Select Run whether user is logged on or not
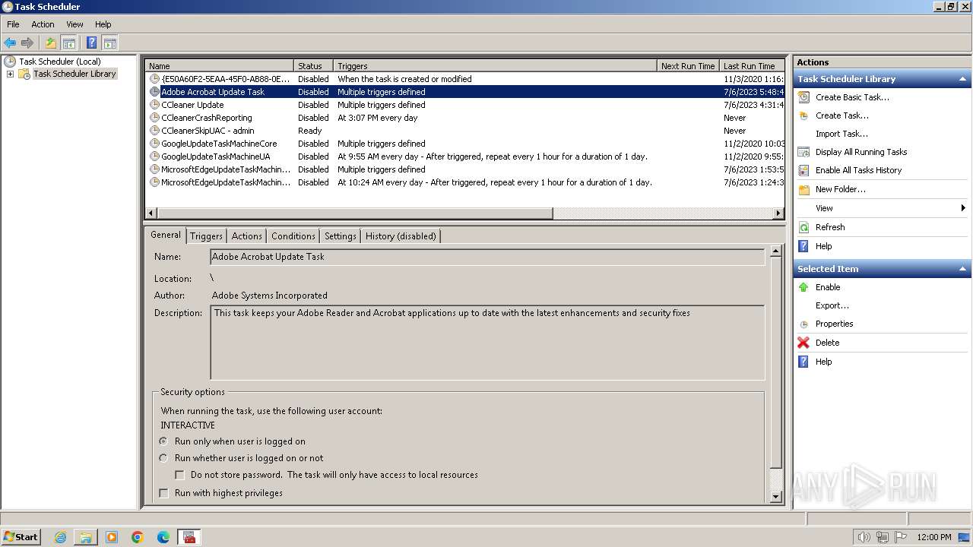Viewport: 973px width, 547px height. (163, 458)
